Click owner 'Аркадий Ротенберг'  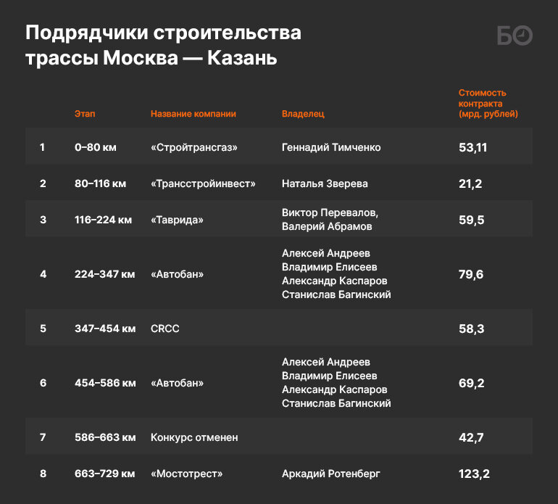[331, 474]
